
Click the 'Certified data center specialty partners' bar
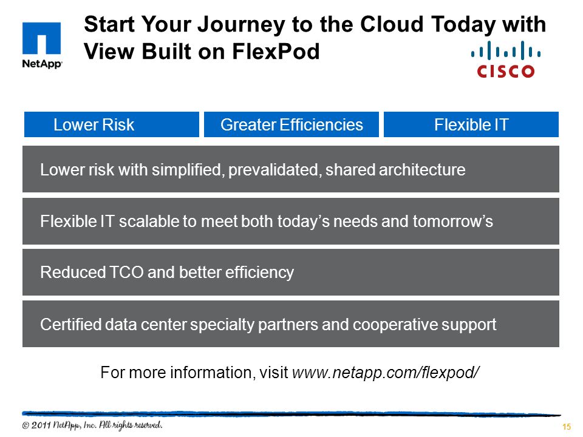point(291,324)
